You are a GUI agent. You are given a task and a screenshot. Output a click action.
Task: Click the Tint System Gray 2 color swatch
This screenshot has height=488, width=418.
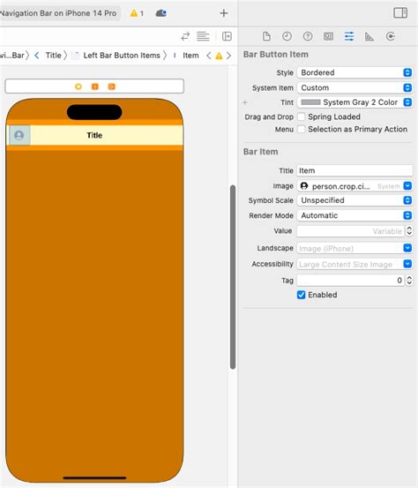(310, 102)
